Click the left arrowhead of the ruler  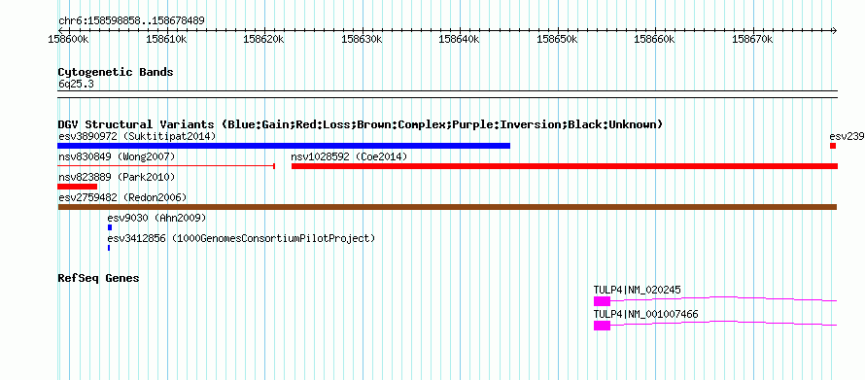click(x=60, y=30)
